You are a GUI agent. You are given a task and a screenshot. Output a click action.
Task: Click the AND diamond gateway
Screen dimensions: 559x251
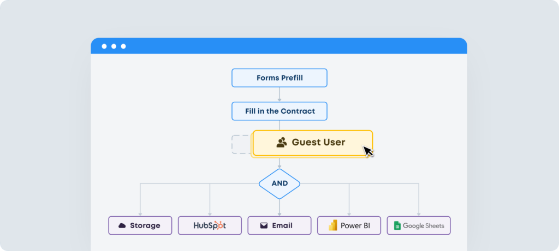point(279,183)
